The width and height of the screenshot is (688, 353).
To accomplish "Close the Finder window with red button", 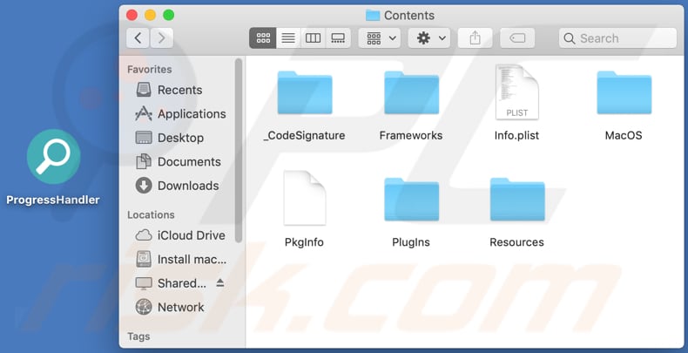I will click(x=132, y=16).
